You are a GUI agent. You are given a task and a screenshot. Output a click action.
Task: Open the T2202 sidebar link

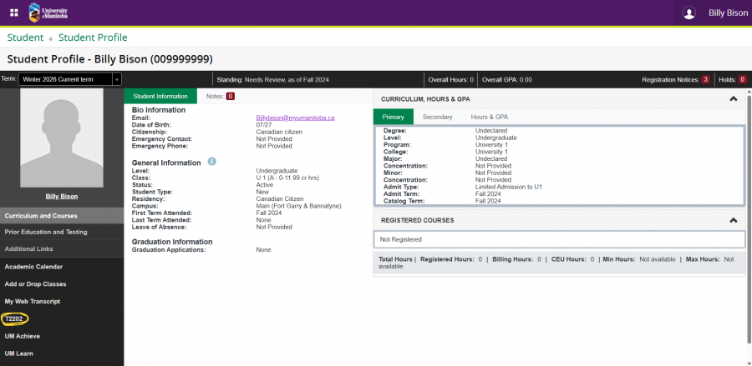point(14,318)
